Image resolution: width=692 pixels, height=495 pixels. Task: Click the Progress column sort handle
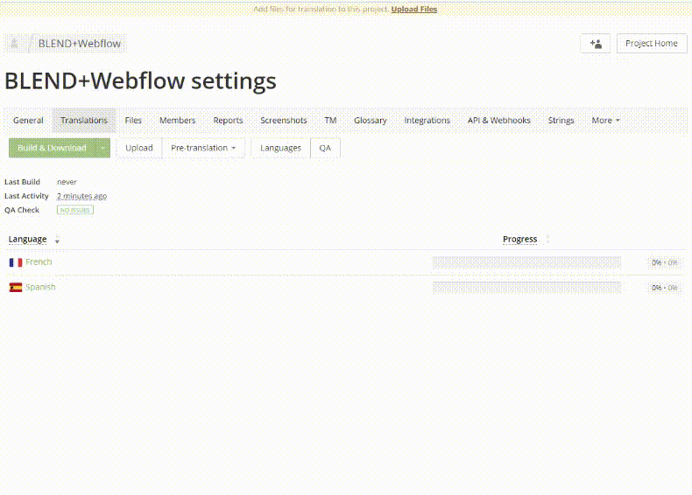point(547,239)
